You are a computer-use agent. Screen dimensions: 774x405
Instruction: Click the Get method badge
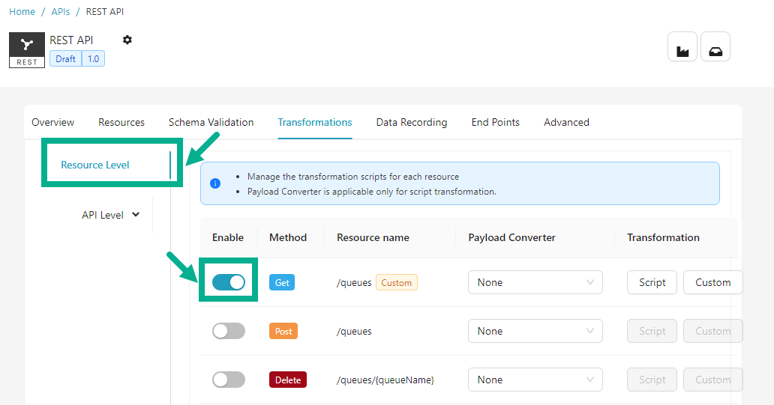(282, 282)
